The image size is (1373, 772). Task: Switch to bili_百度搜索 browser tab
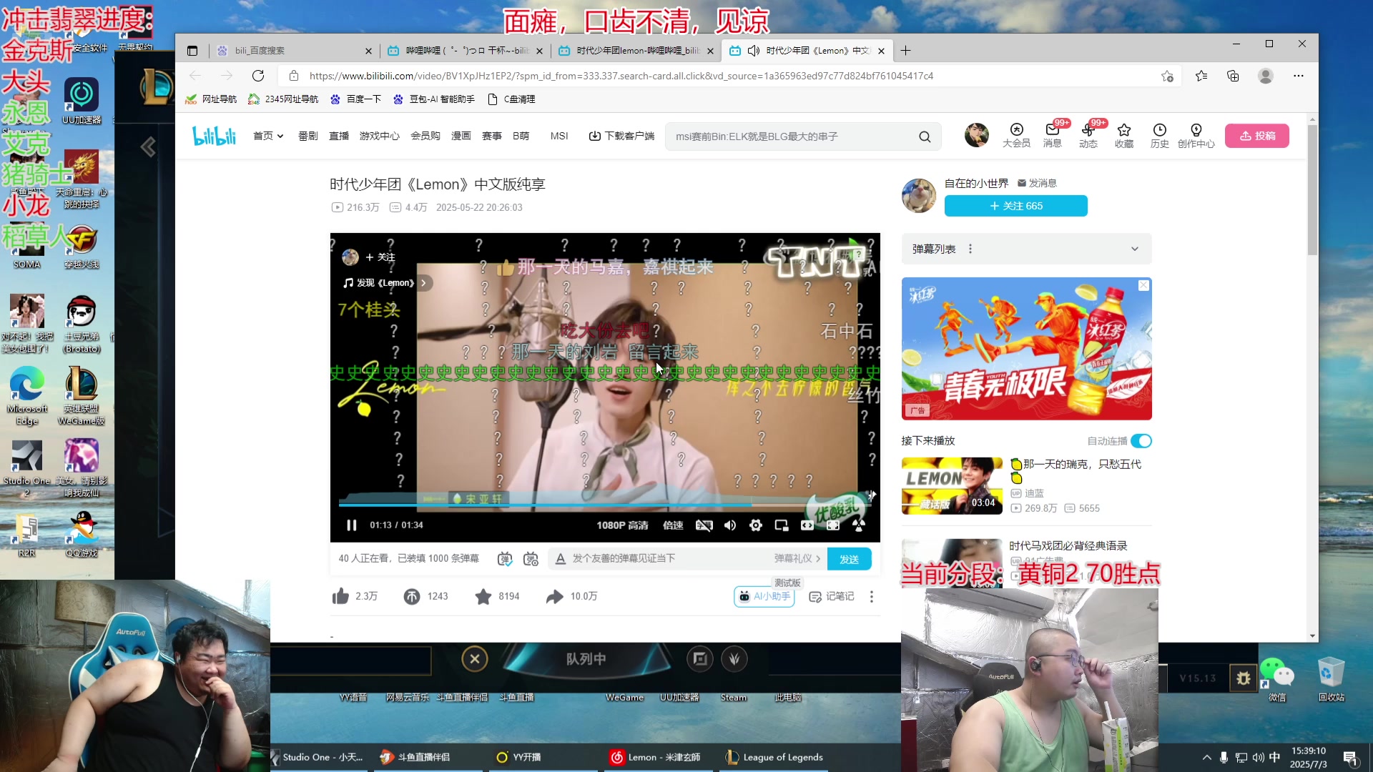293,51
